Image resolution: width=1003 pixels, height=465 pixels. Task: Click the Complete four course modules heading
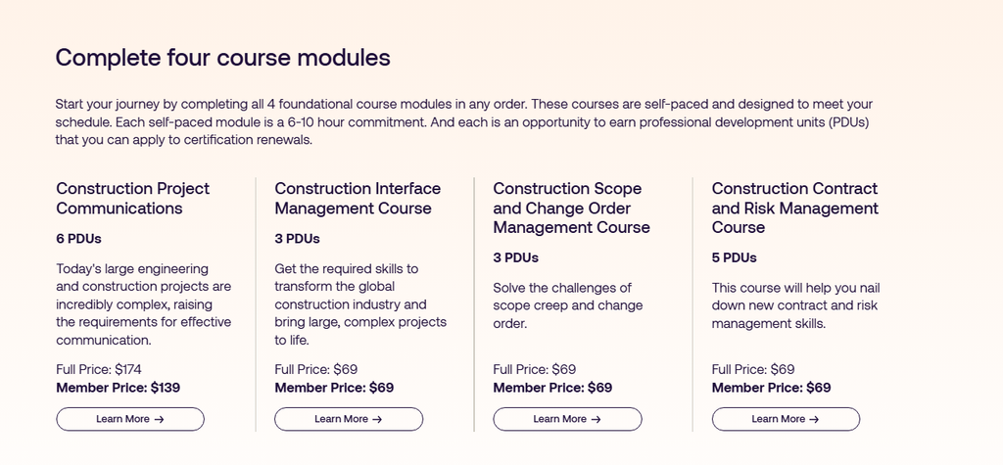tap(222, 57)
